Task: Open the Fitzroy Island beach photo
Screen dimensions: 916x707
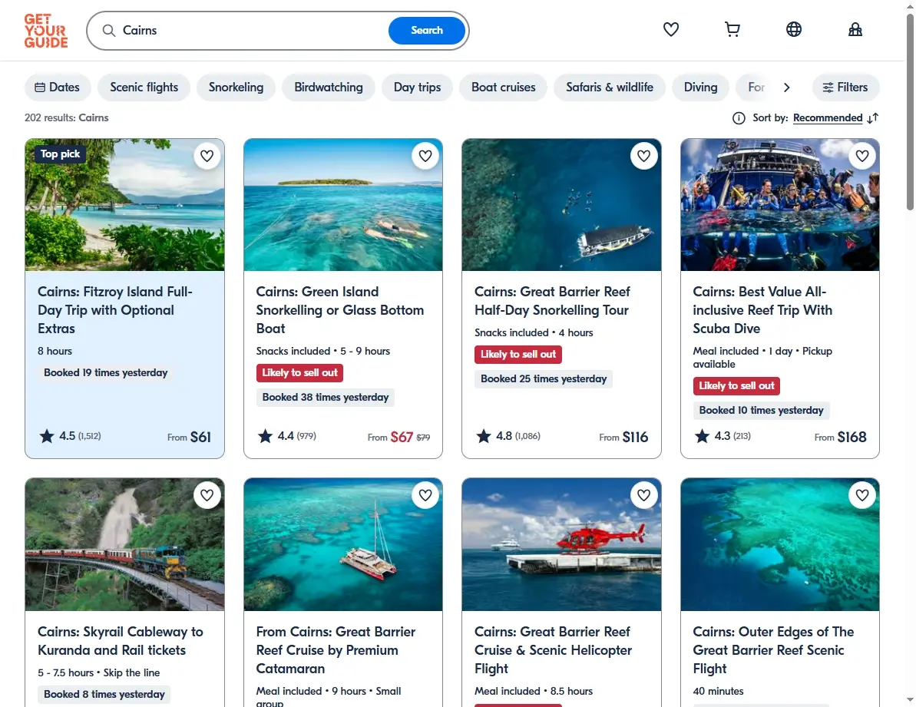Action: (x=124, y=205)
